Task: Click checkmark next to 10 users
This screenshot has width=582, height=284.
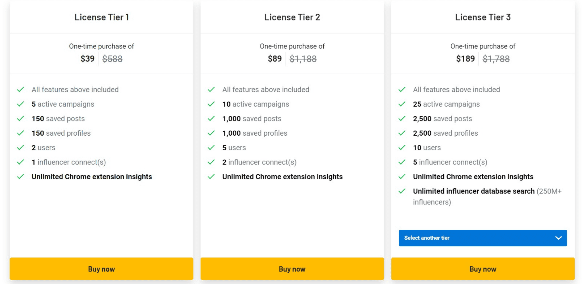Action: [x=402, y=148]
